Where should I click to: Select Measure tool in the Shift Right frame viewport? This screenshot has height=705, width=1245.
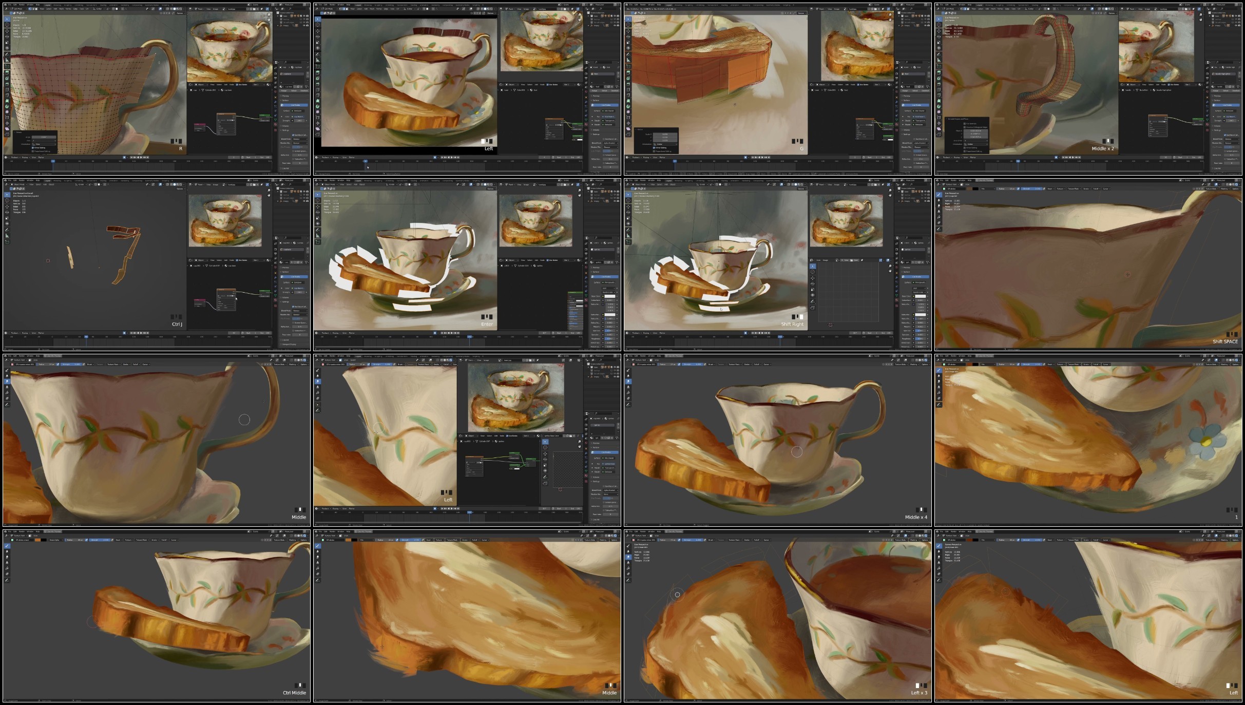coord(628,236)
